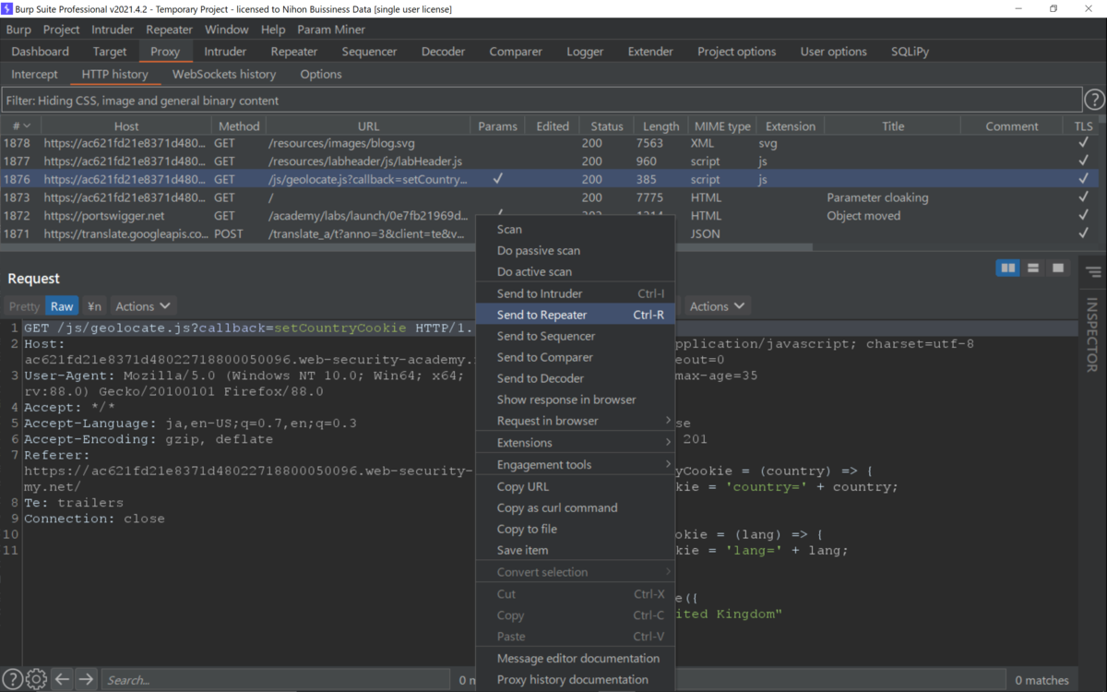The width and height of the screenshot is (1107, 692).
Task: Select Copy URL in context menu
Action: [575, 487]
